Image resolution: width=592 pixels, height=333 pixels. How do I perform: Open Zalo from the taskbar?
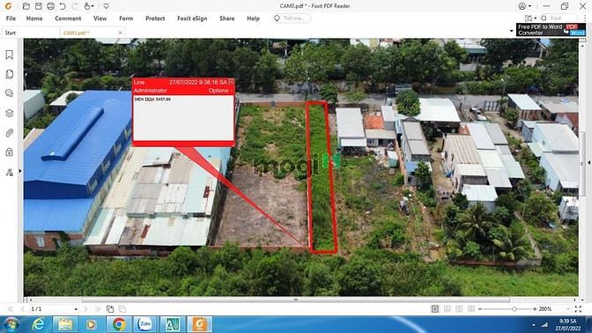[145, 324]
